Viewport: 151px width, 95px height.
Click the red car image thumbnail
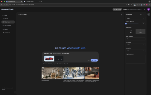tap(49, 59)
